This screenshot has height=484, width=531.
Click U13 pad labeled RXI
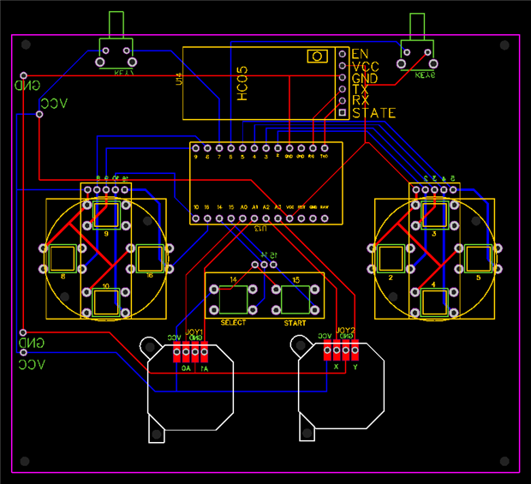coord(313,148)
